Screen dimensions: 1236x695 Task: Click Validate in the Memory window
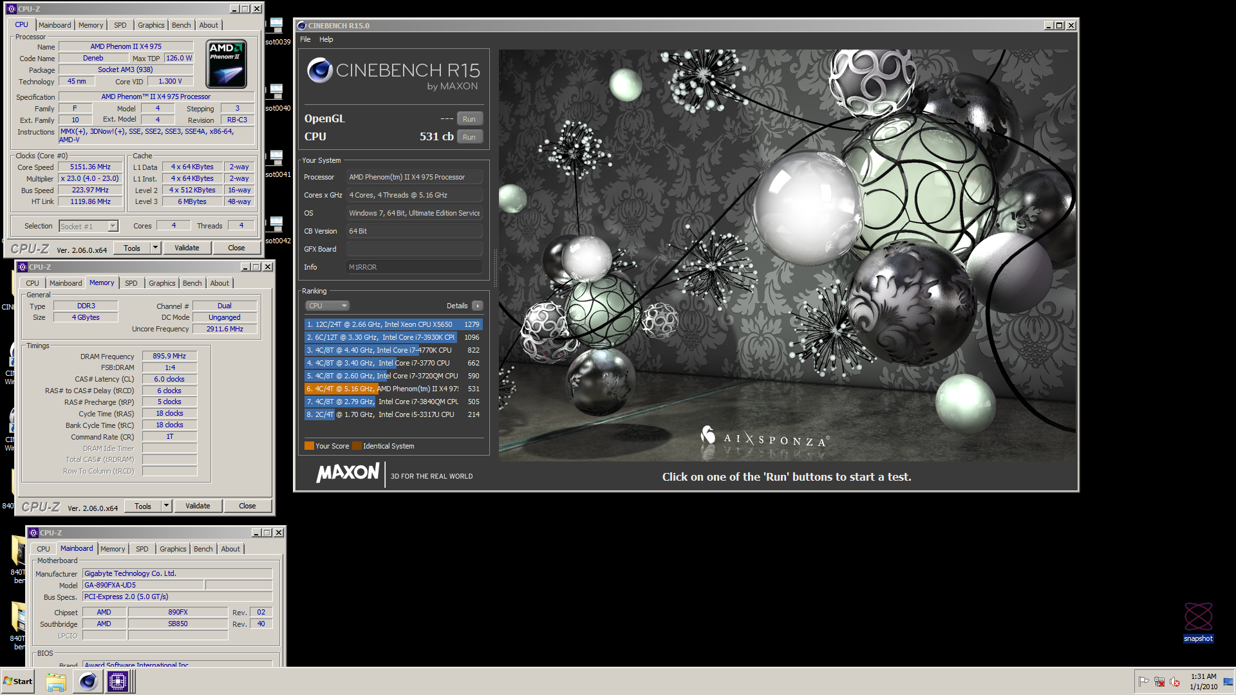click(198, 506)
